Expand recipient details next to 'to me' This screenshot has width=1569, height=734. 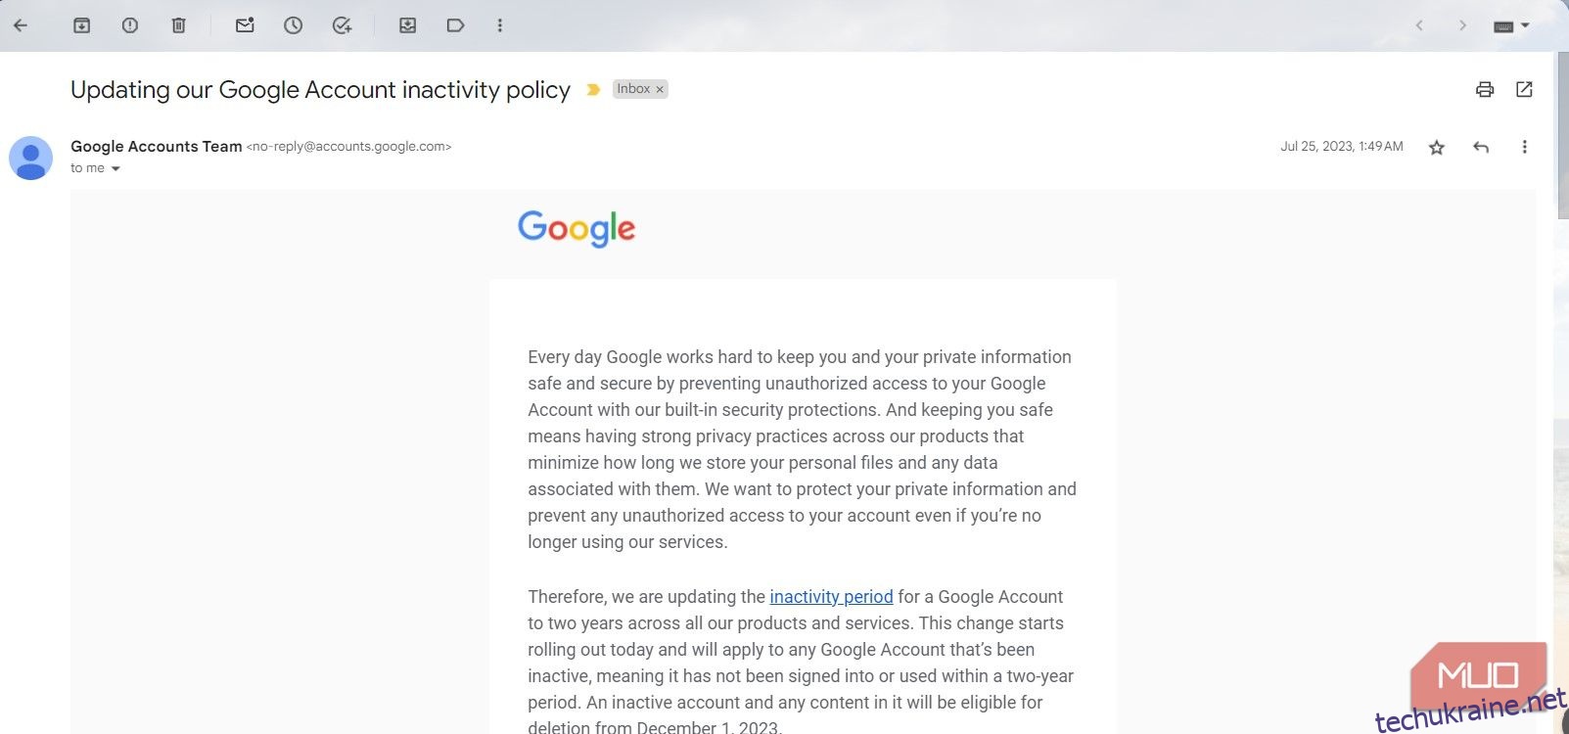coord(115,169)
